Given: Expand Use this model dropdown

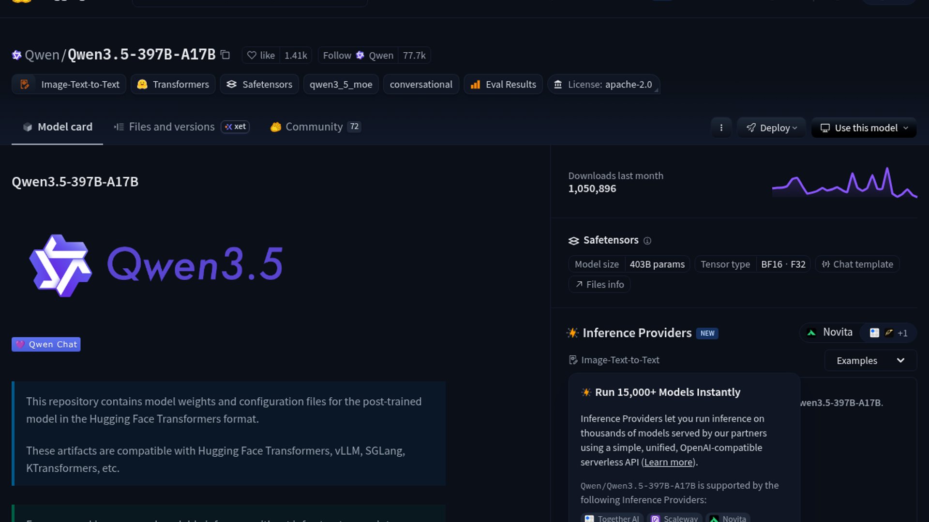Looking at the screenshot, I should pos(864,128).
